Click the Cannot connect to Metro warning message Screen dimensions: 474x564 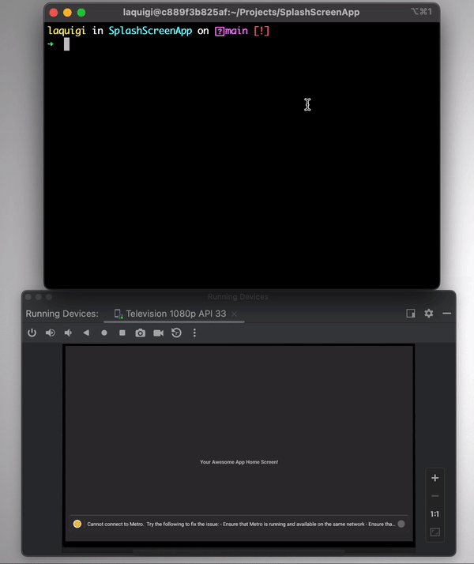pyautogui.click(x=241, y=524)
